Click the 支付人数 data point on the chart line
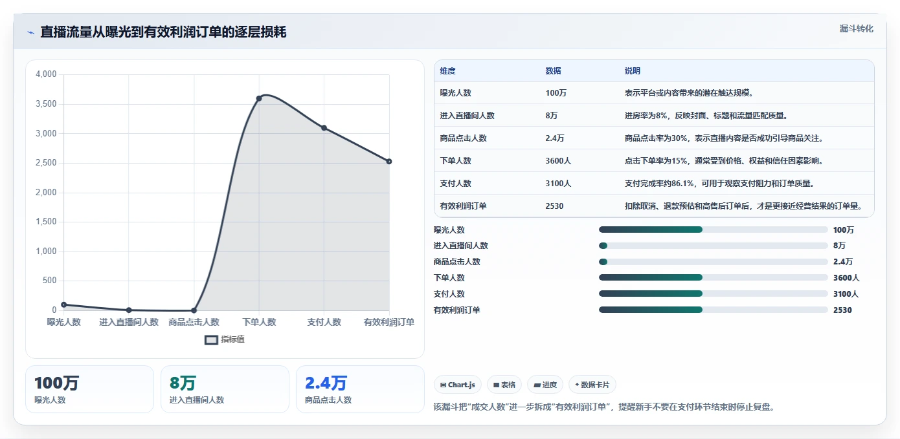 coord(324,128)
